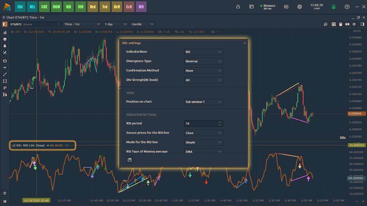Switch to the Cht panel tab

point(20,7)
